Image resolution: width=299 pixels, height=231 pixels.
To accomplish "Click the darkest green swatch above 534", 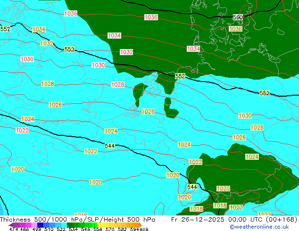I will coord(70,225).
